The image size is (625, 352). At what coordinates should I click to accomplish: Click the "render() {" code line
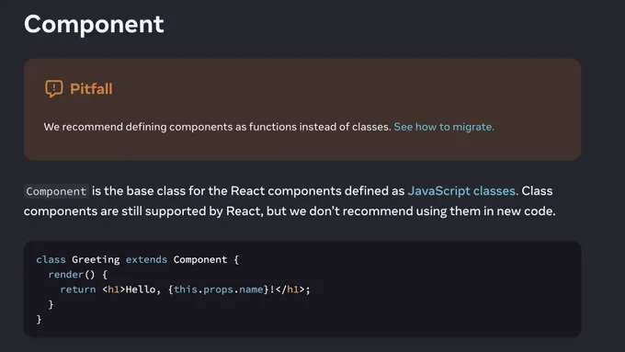point(78,274)
